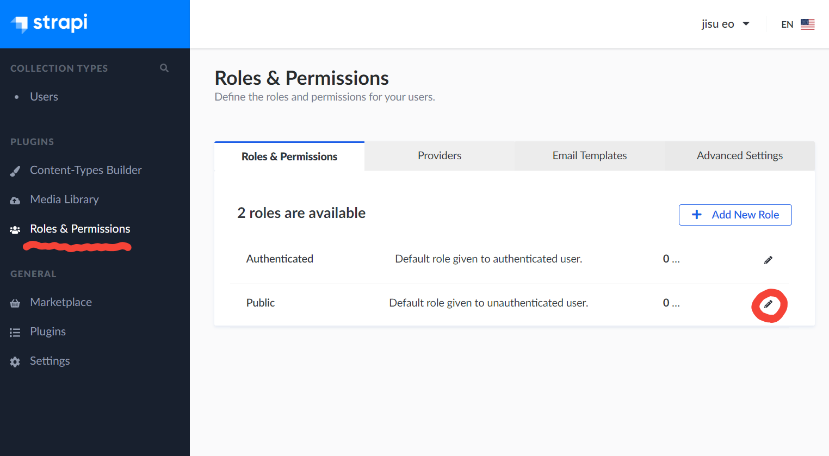Open the jisu eo user dropdown
The image size is (829, 456).
726,24
